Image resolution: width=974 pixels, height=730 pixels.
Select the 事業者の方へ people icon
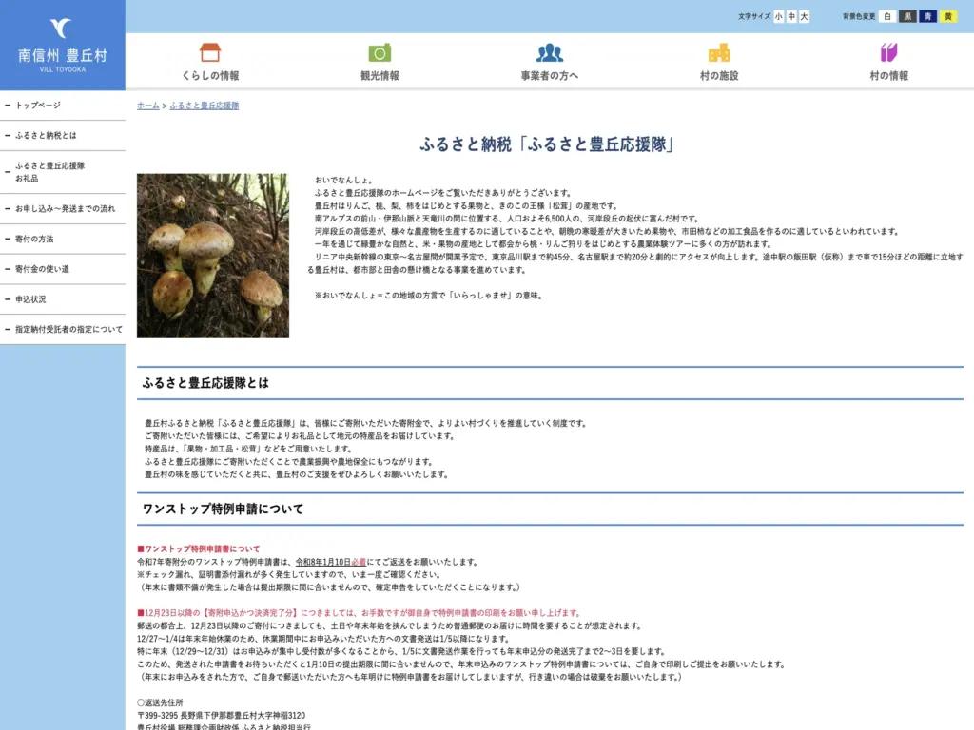click(x=549, y=53)
